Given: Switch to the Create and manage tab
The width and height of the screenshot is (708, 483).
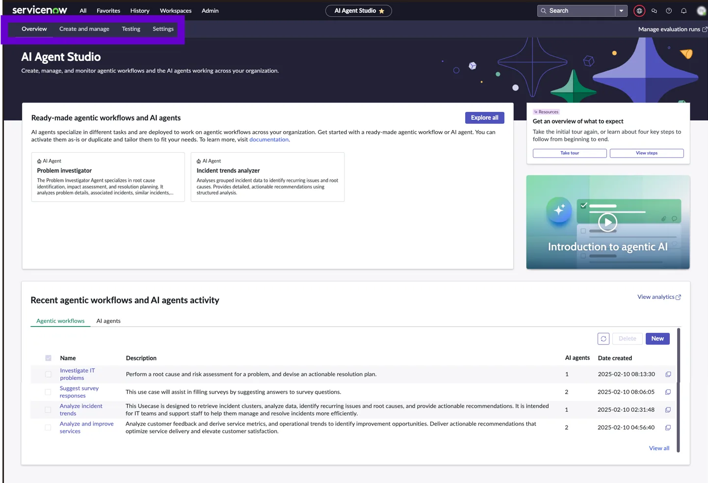Looking at the screenshot, I should click(84, 29).
